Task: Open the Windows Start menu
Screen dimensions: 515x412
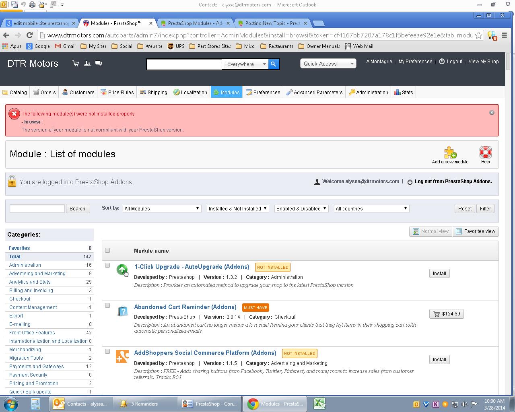Action: tap(11, 404)
